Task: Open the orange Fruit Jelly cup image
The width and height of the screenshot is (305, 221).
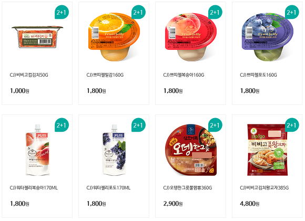Action: pos(114,37)
